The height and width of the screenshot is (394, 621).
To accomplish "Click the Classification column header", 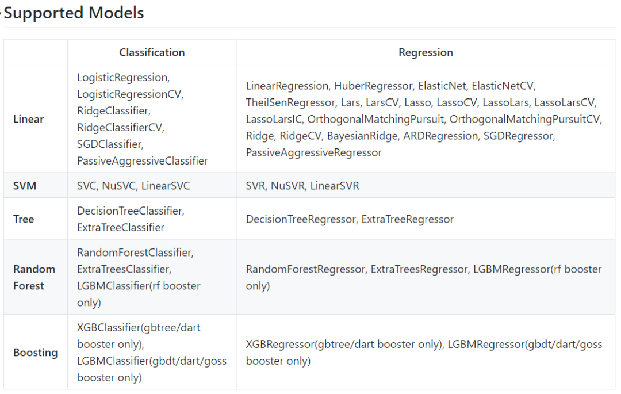I will click(152, 52).
